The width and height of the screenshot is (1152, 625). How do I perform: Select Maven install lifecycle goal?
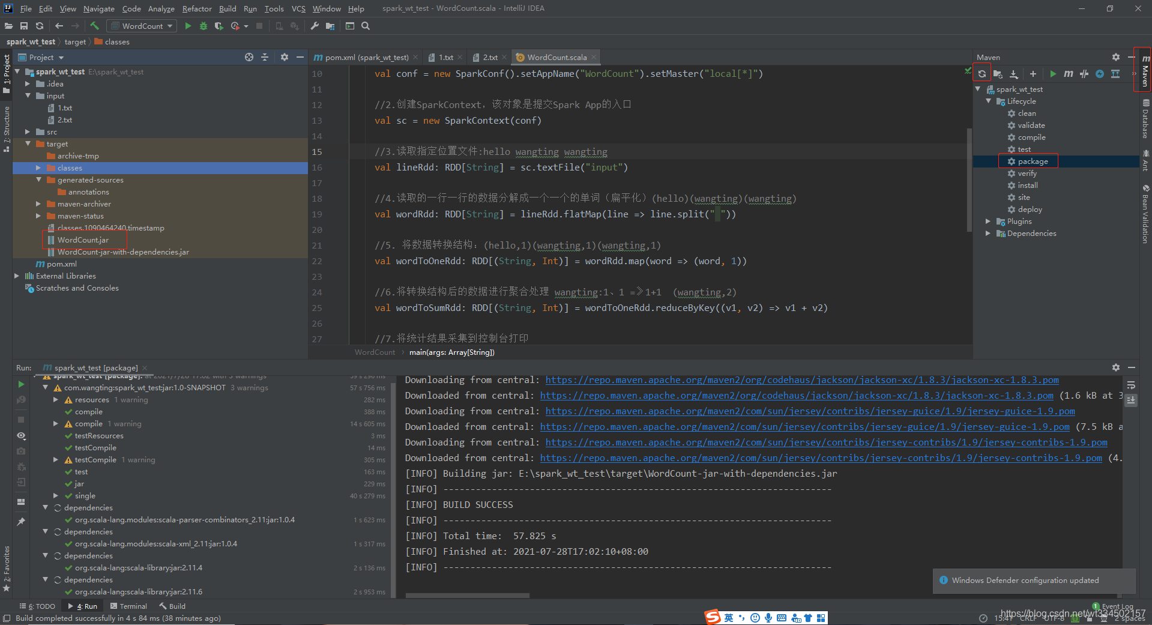pos(1028,186)
